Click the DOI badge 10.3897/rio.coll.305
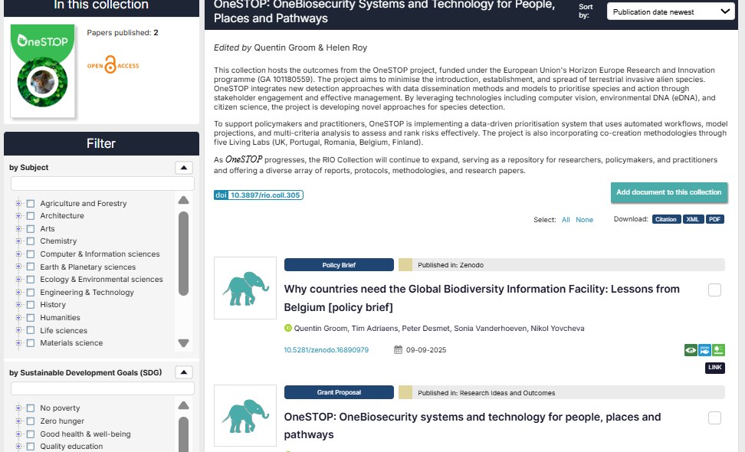745x452 pixels. pos(258,195)
